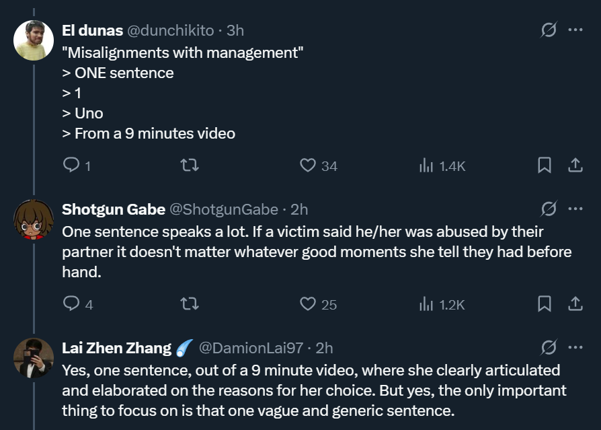Share El dunas's tweet

575,166
